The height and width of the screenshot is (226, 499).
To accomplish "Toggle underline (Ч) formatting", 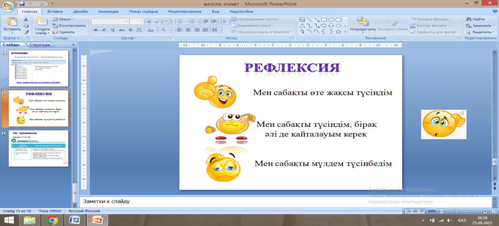I will (113, 30).
